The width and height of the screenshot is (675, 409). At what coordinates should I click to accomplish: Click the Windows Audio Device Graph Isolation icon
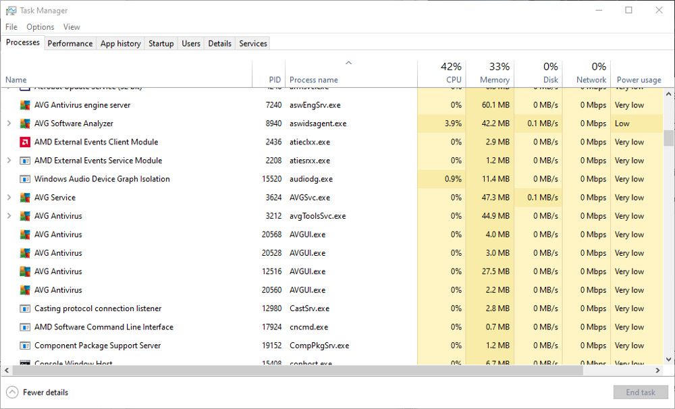point(25,180)
